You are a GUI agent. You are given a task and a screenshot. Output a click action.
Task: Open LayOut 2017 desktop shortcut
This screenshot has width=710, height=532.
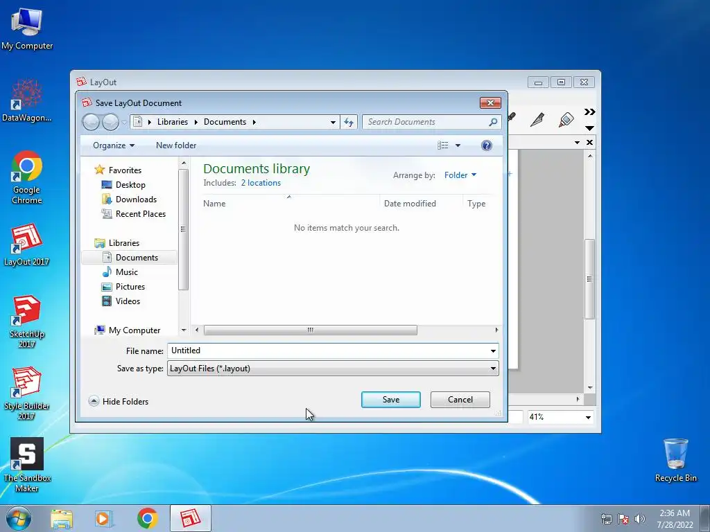point(26,245)
